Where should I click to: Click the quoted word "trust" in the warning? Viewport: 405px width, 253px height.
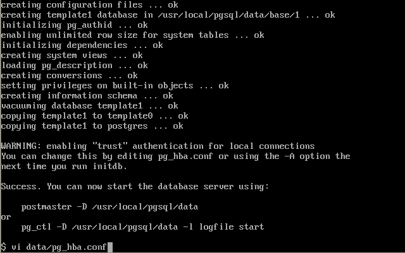[110, 146]
